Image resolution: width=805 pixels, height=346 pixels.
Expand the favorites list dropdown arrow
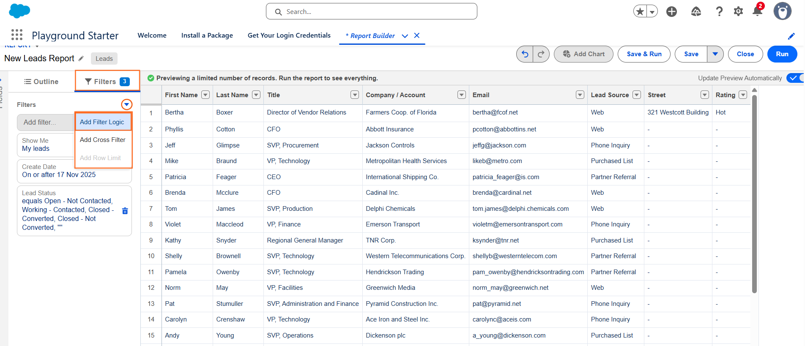(652, 12)
